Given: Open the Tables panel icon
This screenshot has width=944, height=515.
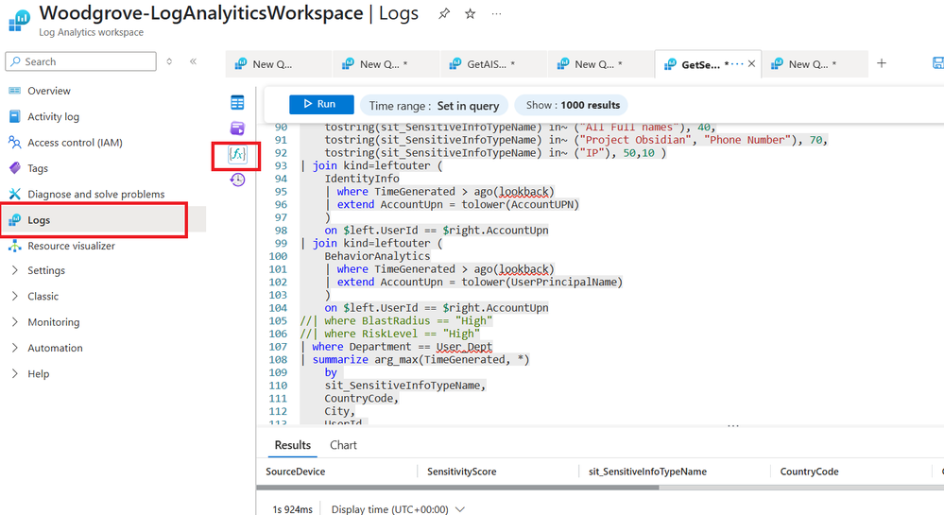Looking at the screenshot, I should [237, 102].
